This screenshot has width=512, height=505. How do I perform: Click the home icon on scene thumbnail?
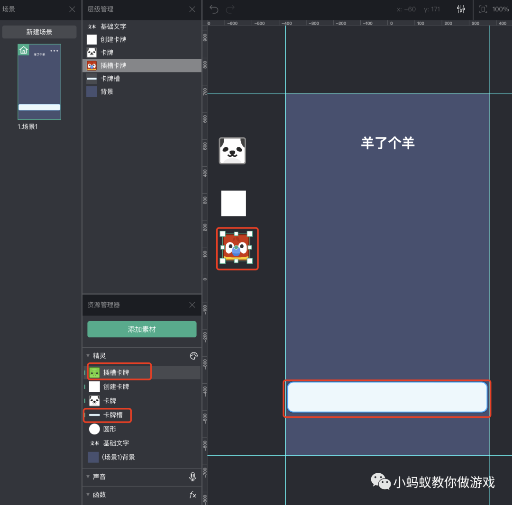point(24,50)
